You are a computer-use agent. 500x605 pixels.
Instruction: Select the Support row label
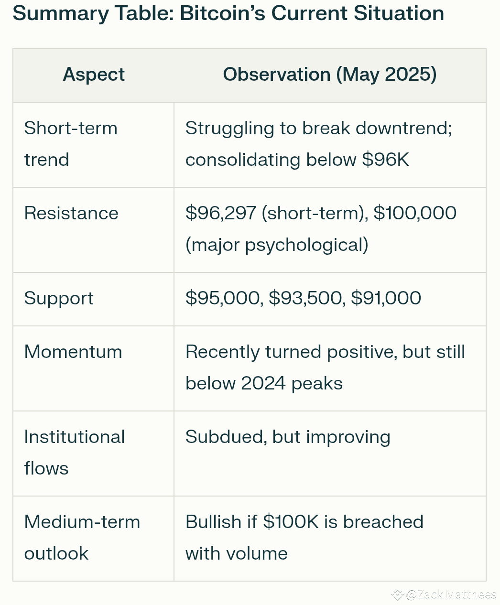59,298
